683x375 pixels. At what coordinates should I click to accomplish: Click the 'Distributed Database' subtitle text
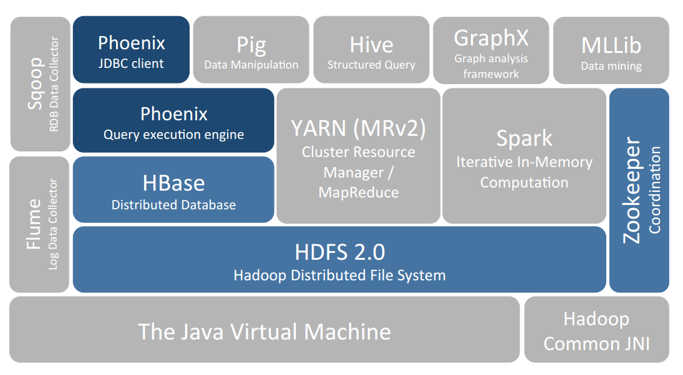(x=173, y=205)
